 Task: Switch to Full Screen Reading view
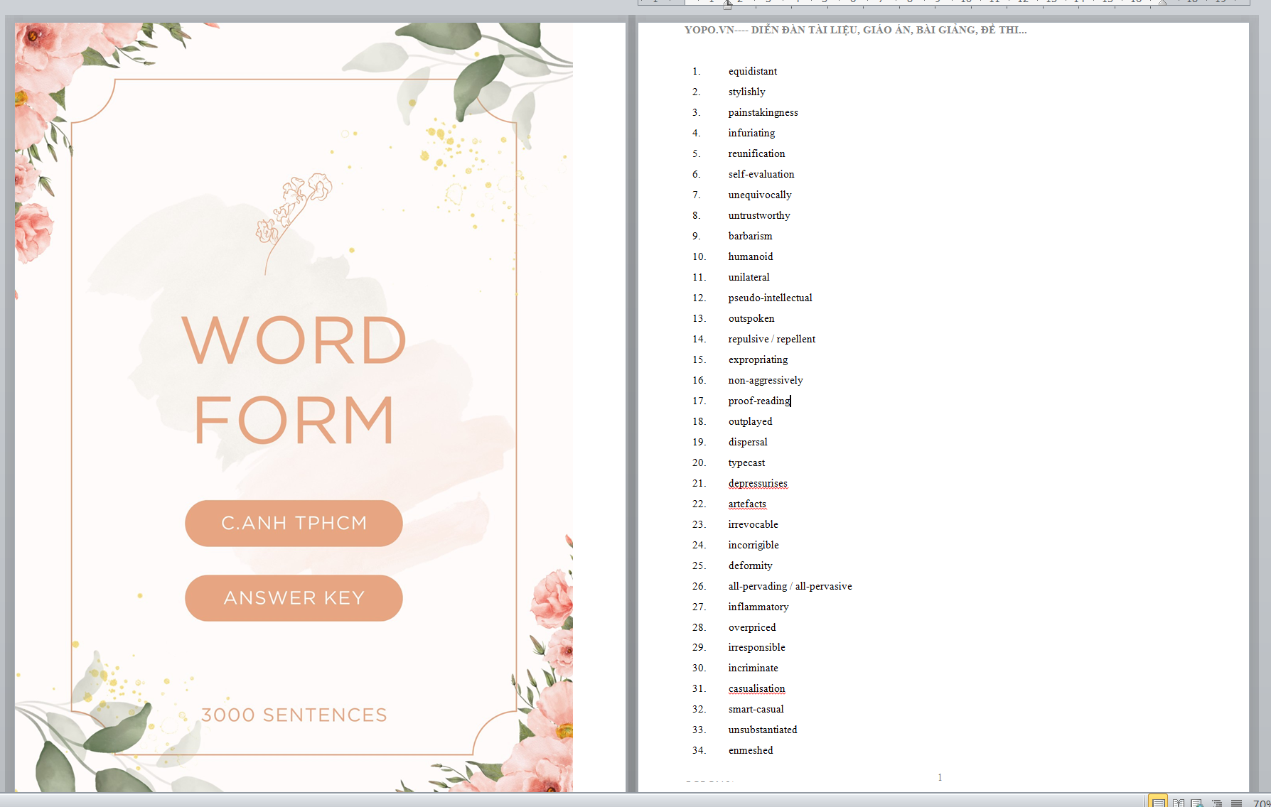(x=1179, y=802)
